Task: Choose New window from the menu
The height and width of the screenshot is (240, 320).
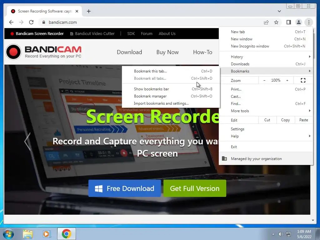Action: pos(266,39)
